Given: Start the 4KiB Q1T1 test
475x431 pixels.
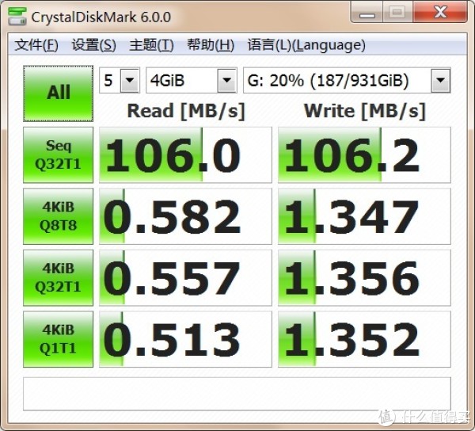Looking at the screenshot, I should pos(58,339).
